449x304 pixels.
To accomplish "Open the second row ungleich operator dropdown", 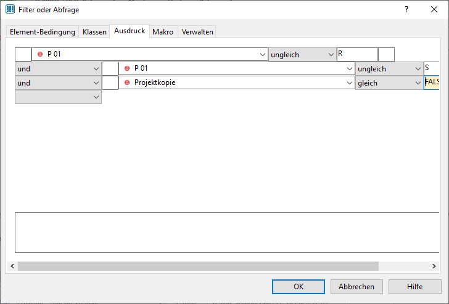I will coord(389,68).
